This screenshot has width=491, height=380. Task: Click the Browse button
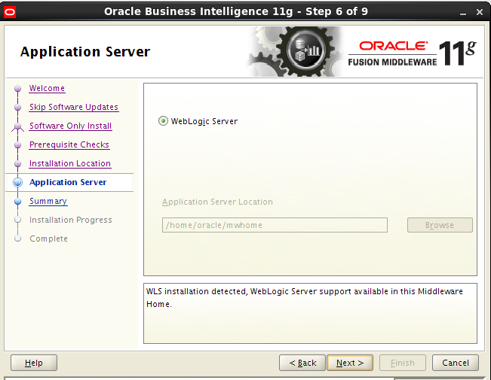(440, 225)
